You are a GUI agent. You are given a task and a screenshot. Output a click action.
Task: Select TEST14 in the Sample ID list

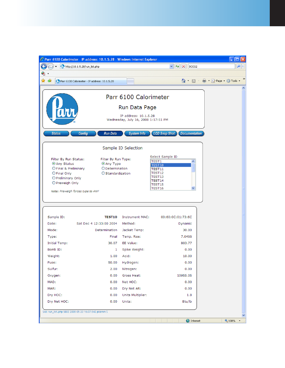[x=171, y=181]
